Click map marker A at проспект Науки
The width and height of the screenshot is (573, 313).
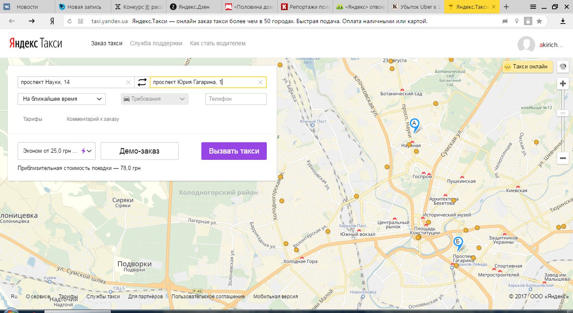(x=415, y=125)
